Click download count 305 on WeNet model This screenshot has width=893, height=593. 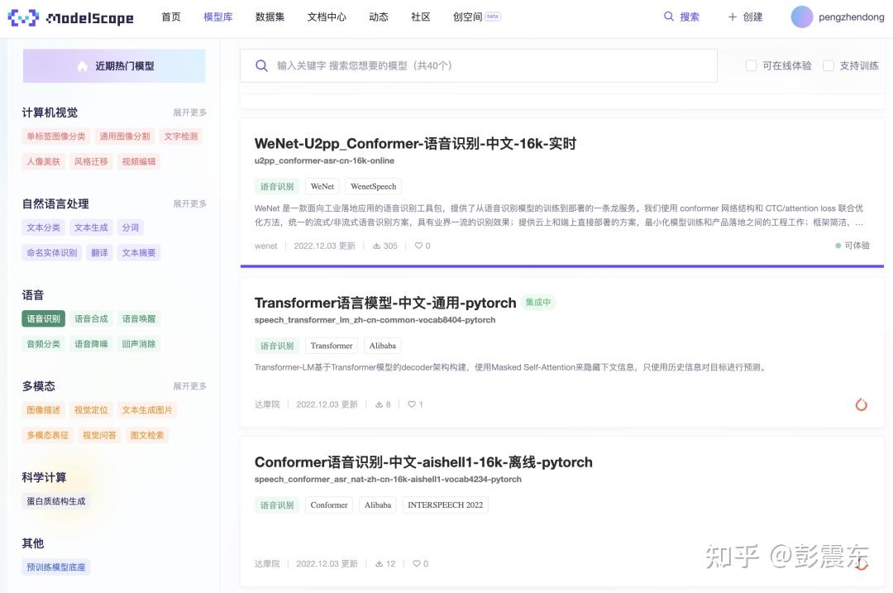point(385,246)
